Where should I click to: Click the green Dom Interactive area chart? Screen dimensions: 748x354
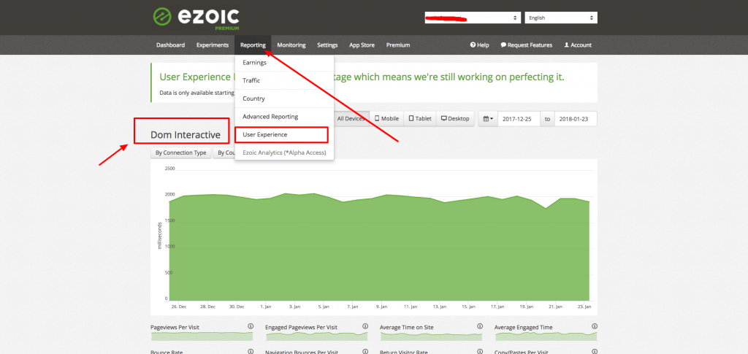(x=380, y=247)
